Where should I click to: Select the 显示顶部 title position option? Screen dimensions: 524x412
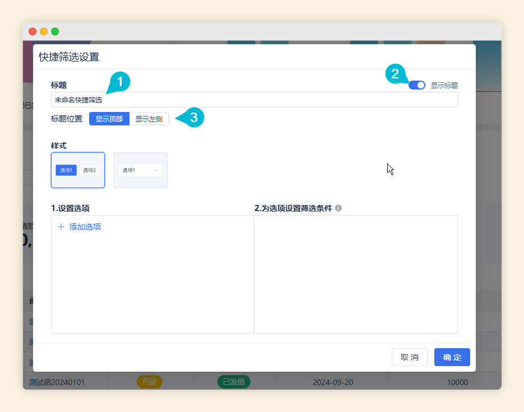pos(109,119)
